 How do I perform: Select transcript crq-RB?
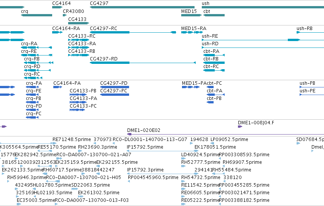click(38, 63)
